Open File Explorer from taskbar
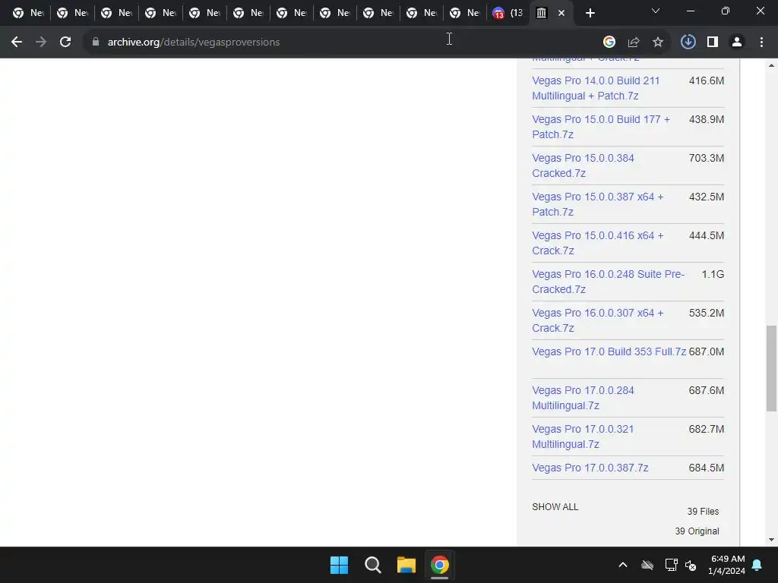This screenshot has width=778, height=583. coord(406,565)
